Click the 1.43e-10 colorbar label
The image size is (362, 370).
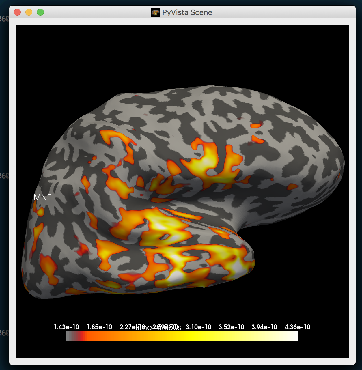(66, 327)
